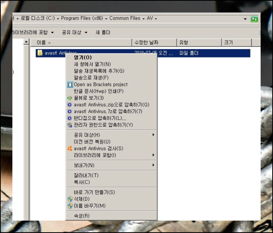The image size is (273, 233).
Task: Click the Program Files (x86) breadcrumb
Action: pyautogui.click(x=82, y=18)
